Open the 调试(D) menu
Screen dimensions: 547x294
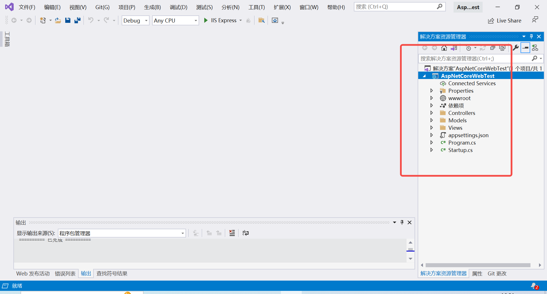[179, 7]
